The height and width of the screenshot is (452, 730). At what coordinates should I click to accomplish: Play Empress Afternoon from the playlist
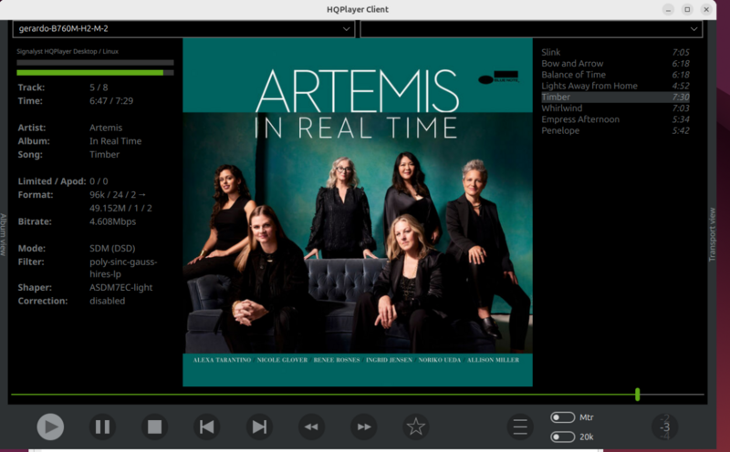pyautogui.click(x=580, y=119)
